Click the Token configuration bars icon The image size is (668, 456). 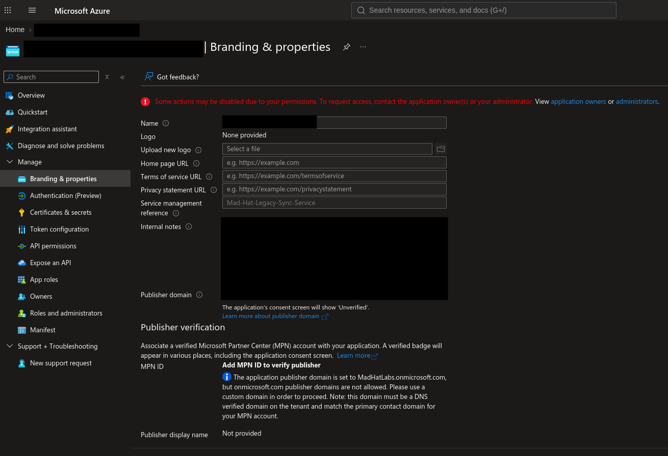pyautogui.click(x=21, y=229)
